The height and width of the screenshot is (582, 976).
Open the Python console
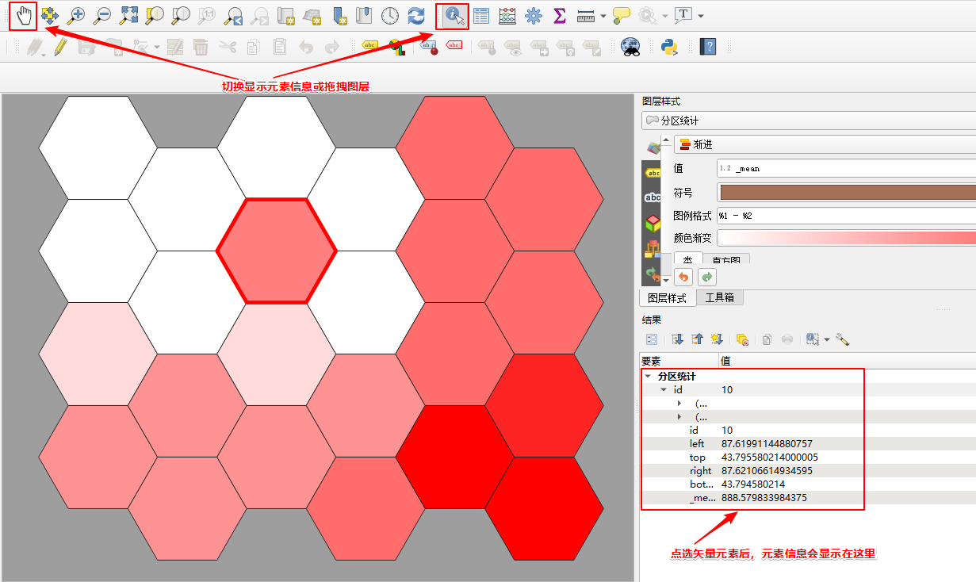click(x=669, y=47)
